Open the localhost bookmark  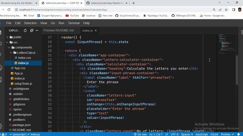(89, 15)
